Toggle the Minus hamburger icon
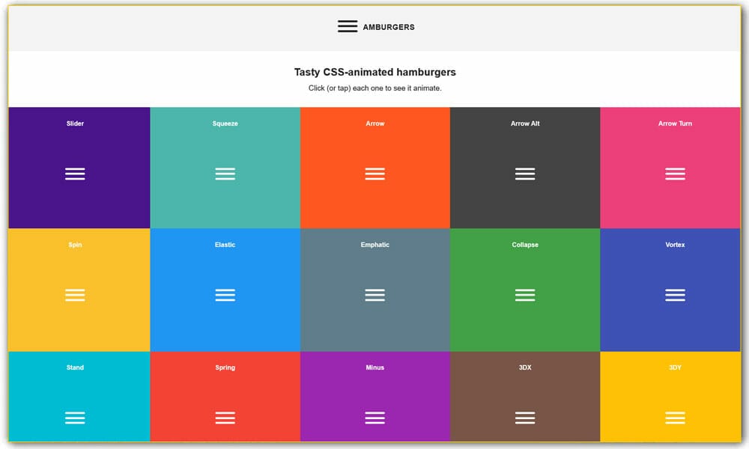The width and height of the screenshot is (749, 449). [x=374, y=418]
